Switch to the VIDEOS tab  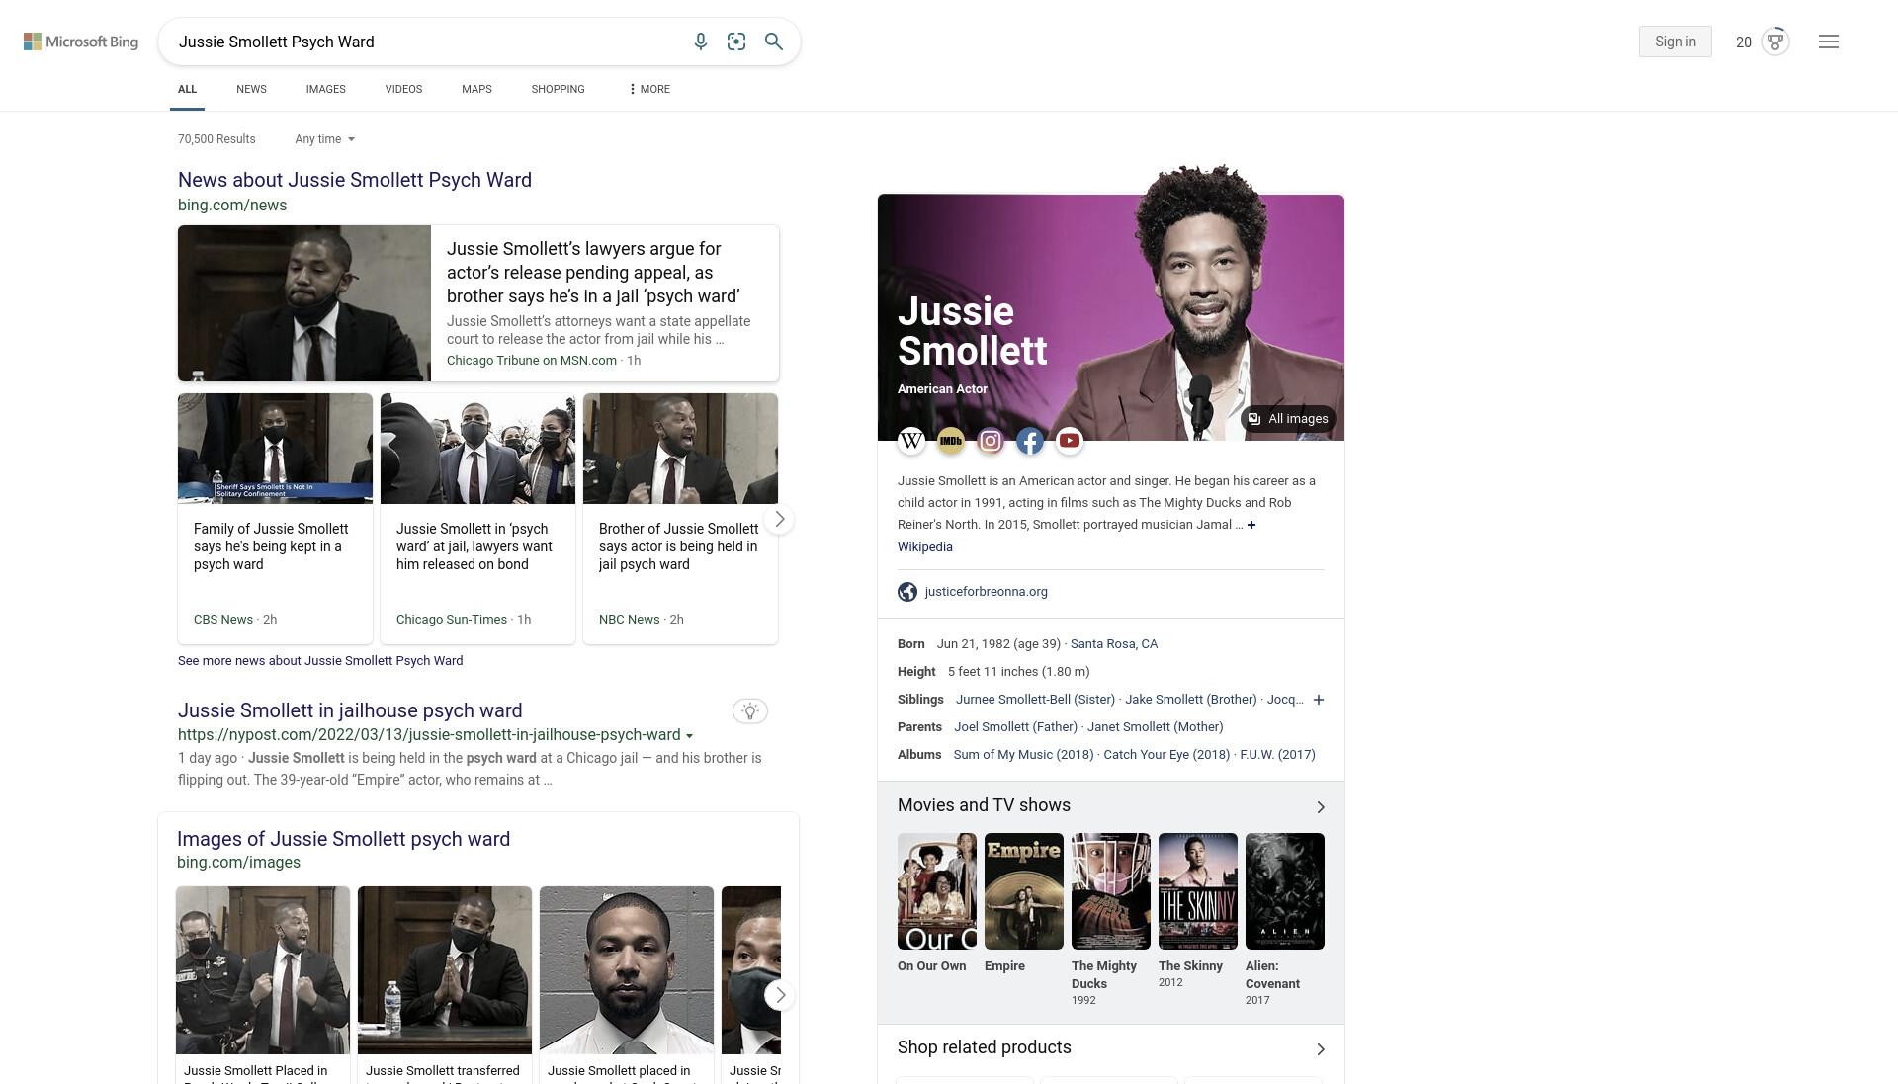click(x=403, y=89)
